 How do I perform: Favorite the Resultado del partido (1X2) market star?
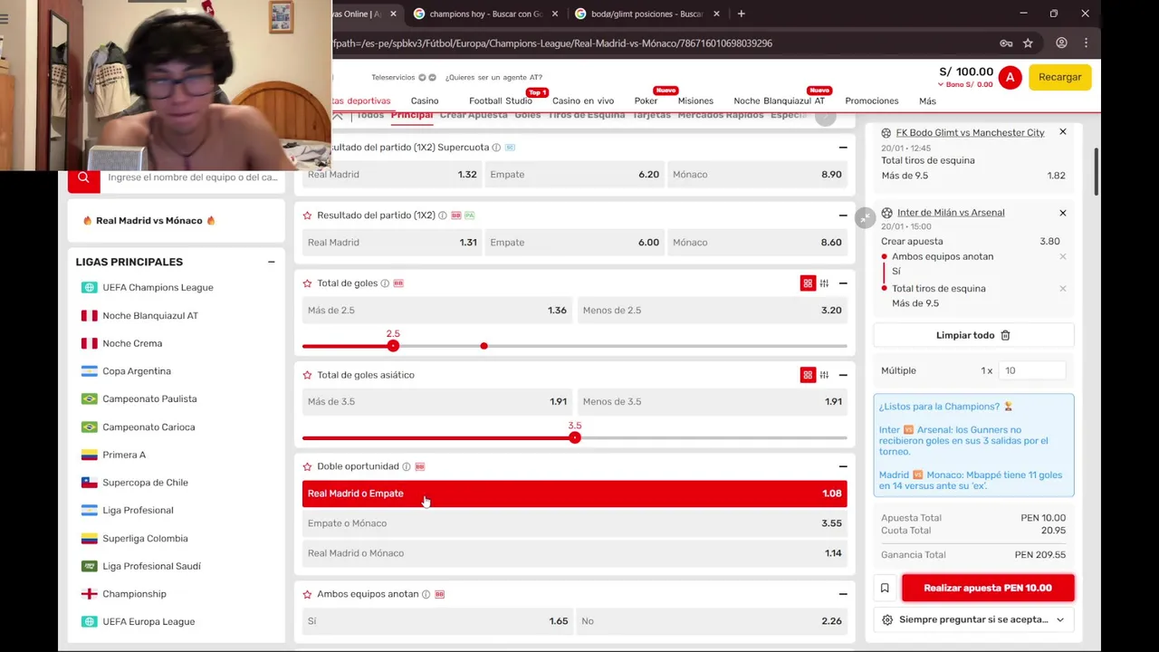[x=308, y=216]
